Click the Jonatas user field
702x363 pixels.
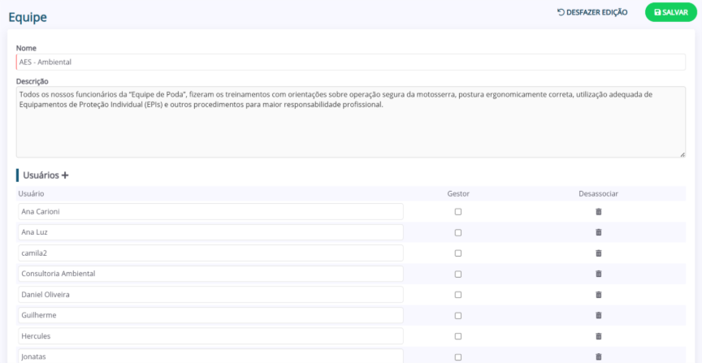point(210,357)
